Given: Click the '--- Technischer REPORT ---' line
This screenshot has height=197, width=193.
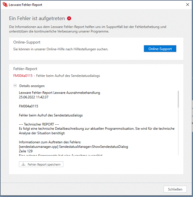Looking at the screenshot, I should click(39, 124).
